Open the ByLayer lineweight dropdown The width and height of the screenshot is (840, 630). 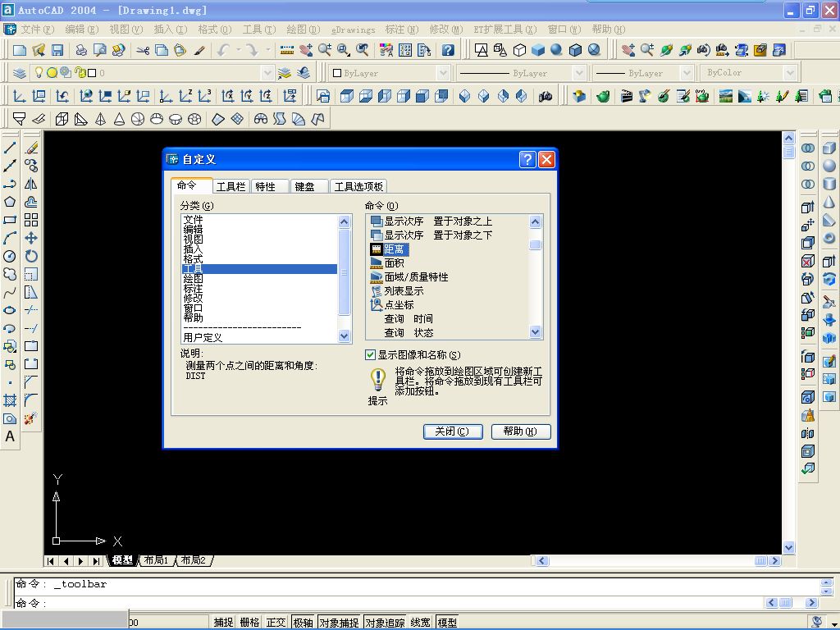point(687,73)
